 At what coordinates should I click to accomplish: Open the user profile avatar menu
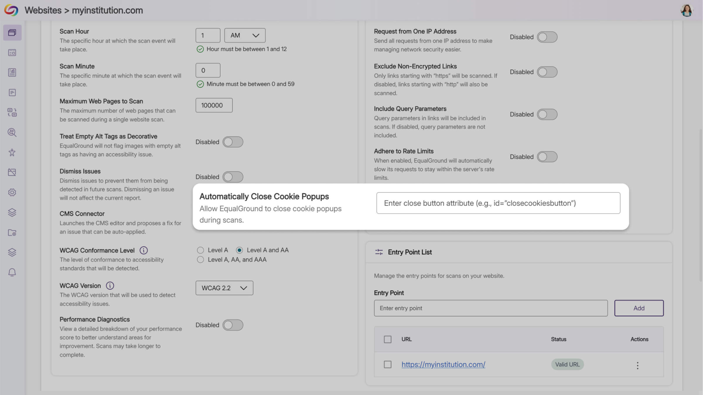point(687,11)
